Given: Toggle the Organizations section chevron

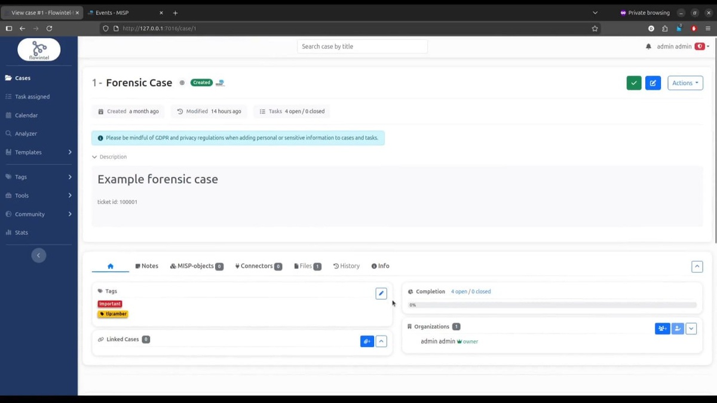Looking at the screenshot, I should tap(691, 328).
